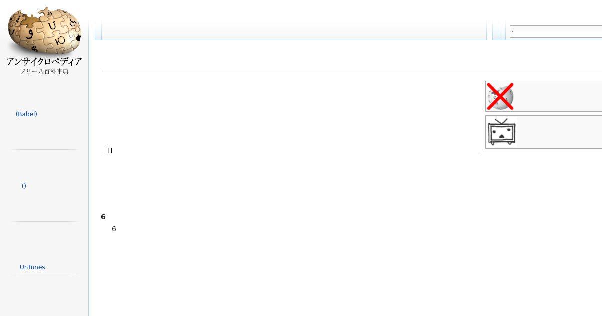Click the アンサイクロペディア site title text

pyautogui.click(x=44, y=62)
